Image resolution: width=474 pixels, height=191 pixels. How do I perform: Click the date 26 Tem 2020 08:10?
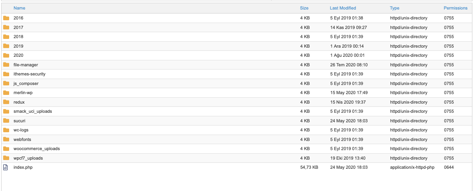(x=349, y=65)
